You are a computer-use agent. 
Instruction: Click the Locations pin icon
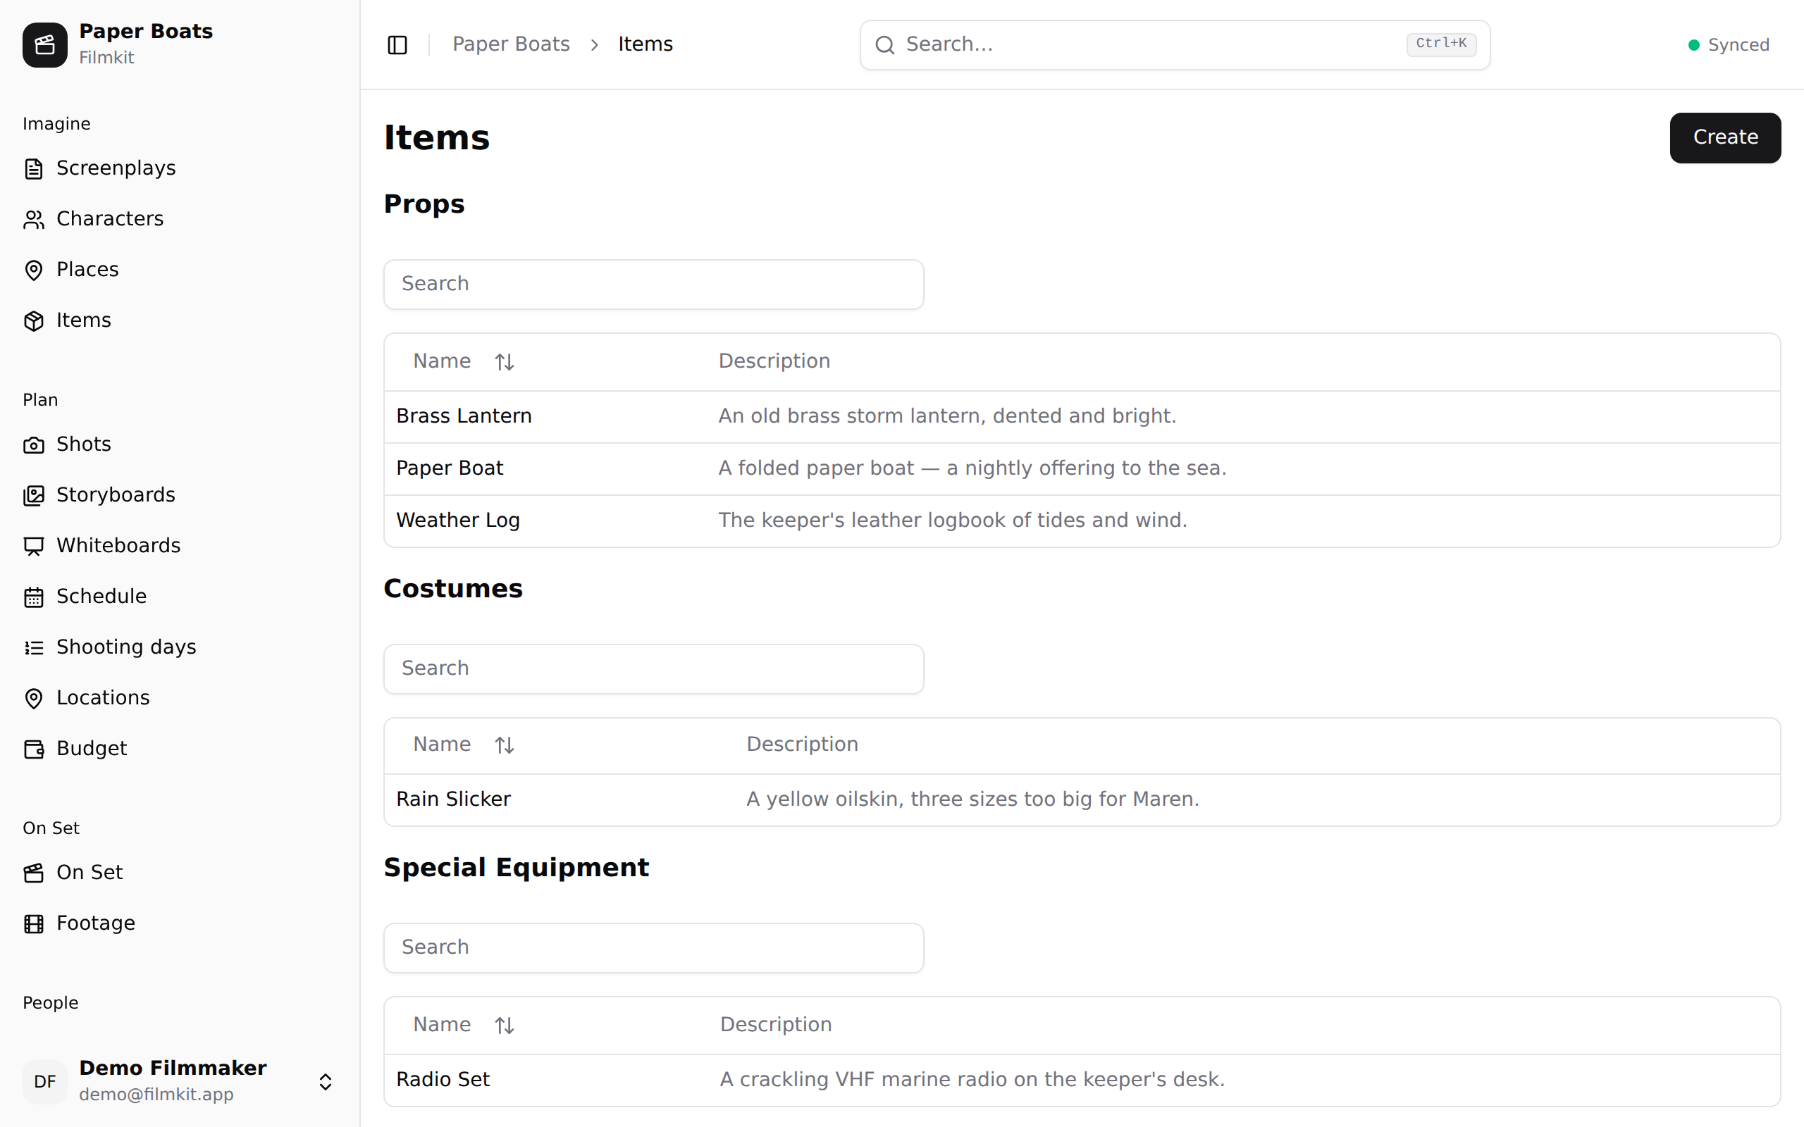click(34, 699)
